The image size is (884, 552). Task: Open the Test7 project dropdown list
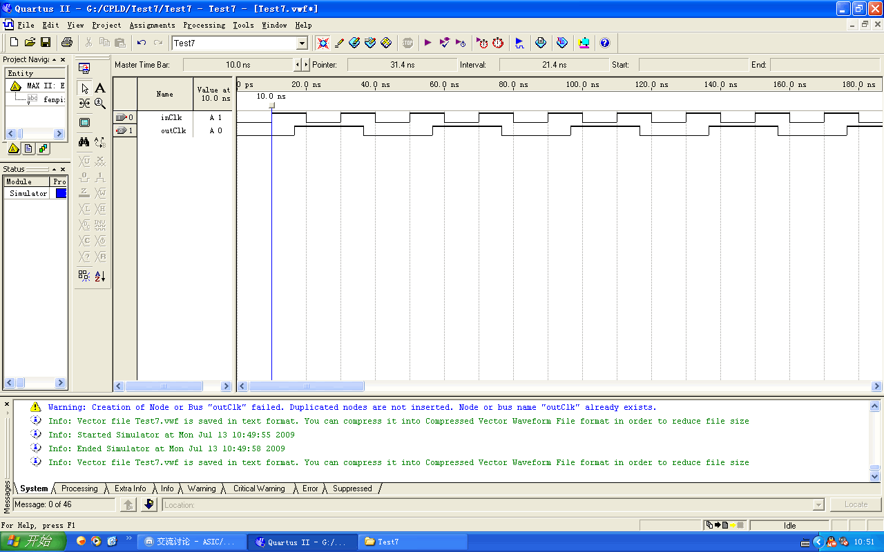[302, 43]
